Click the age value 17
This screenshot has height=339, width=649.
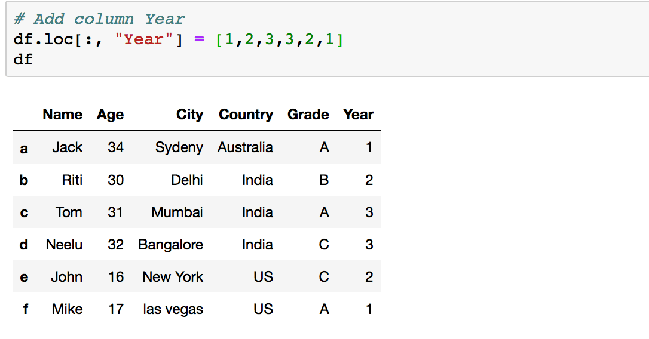116,309
